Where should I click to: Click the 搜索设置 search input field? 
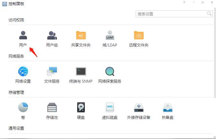coord(170,14)
